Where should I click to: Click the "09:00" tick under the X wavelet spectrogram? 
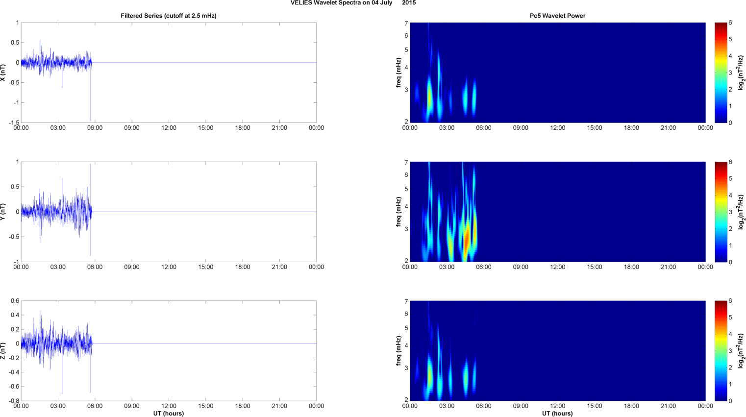pos(521,128)
